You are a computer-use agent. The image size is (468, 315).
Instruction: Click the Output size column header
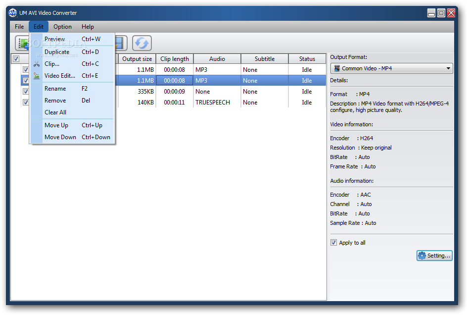click(137, 59)
